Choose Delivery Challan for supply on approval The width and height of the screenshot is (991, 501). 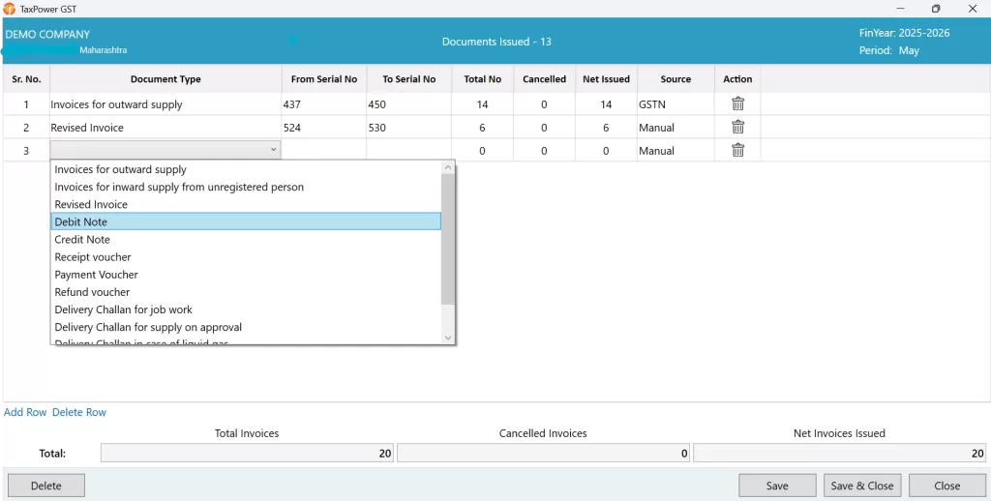click(x=246, y=327)
